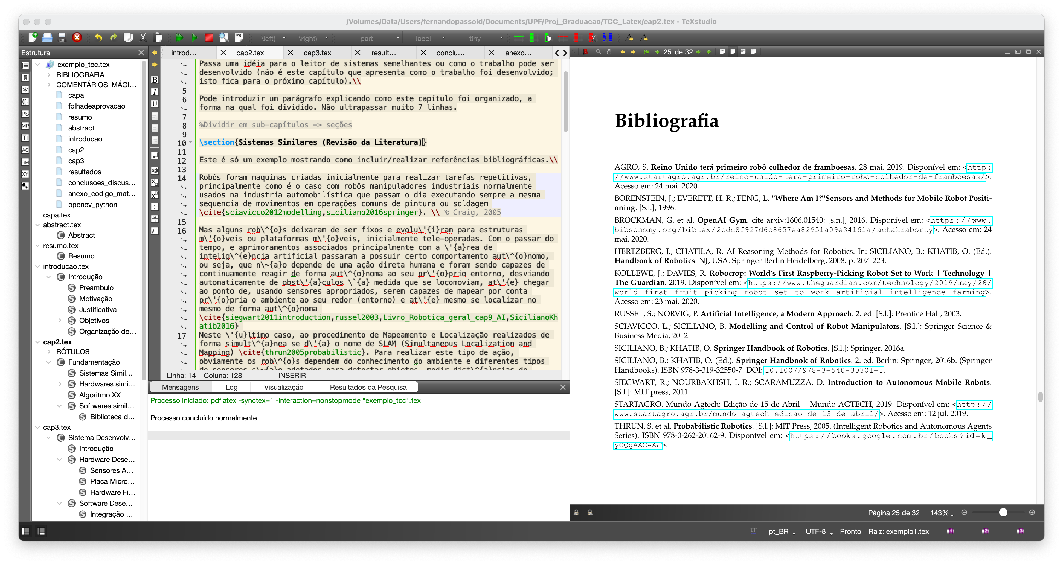Toggle fit-to-width mode in the PDF toolbar
This screenshot has height=564, width=1063.
click(x=733, y=52)
